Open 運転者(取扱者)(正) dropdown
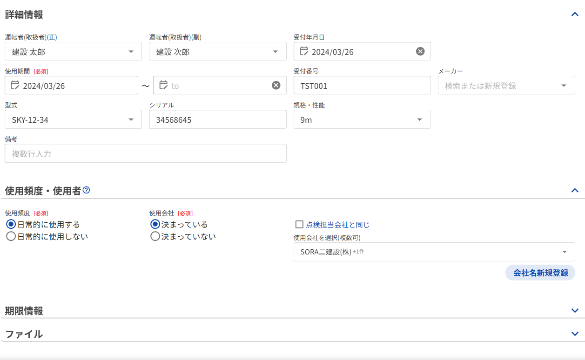585x360 pixels. pyautogui.click(x=131, y=52)
